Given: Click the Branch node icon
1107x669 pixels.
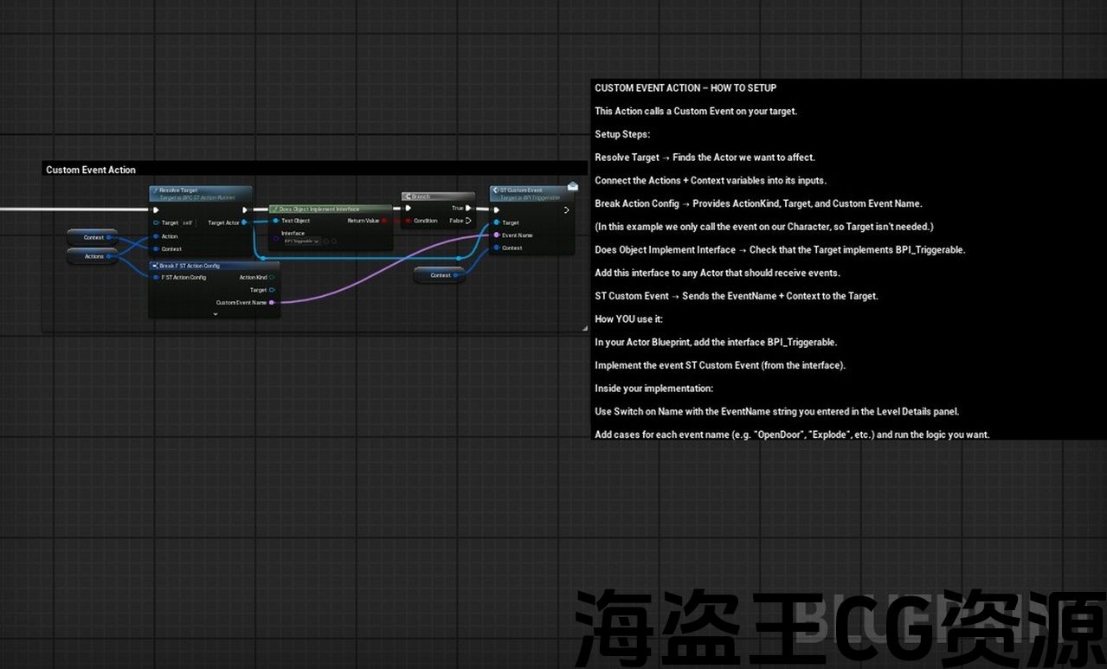Looking at the screenshot, I should coord(407,196).
